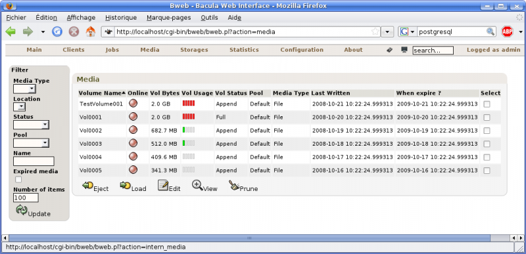Open the Status filter dropdown
526x254 pixels.
tap(31, 125)
